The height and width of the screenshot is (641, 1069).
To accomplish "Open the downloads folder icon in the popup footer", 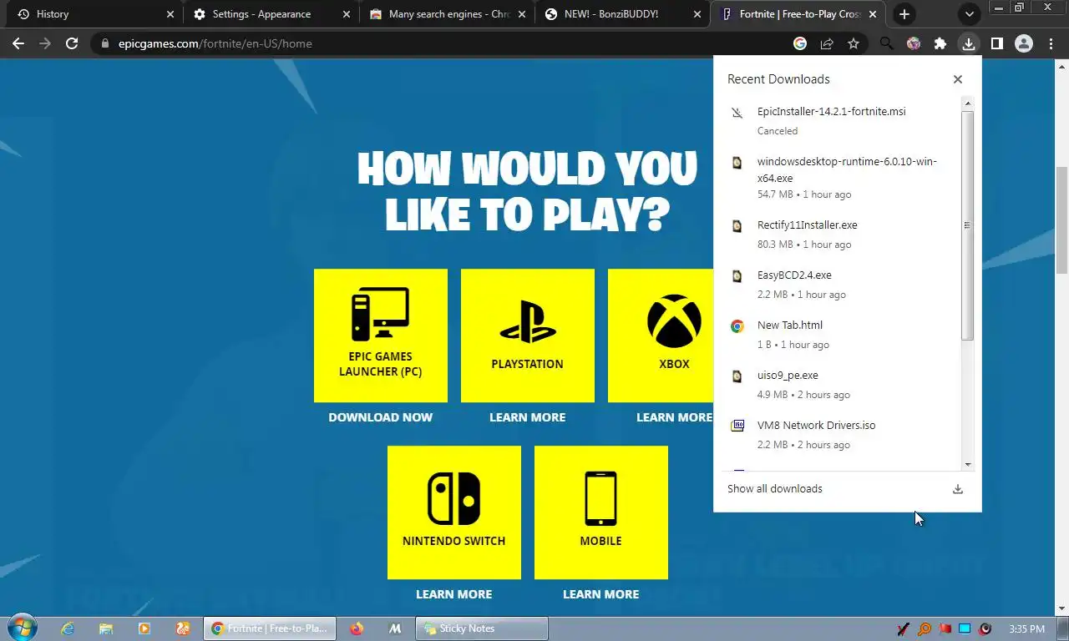I will (x=958, y=489).
